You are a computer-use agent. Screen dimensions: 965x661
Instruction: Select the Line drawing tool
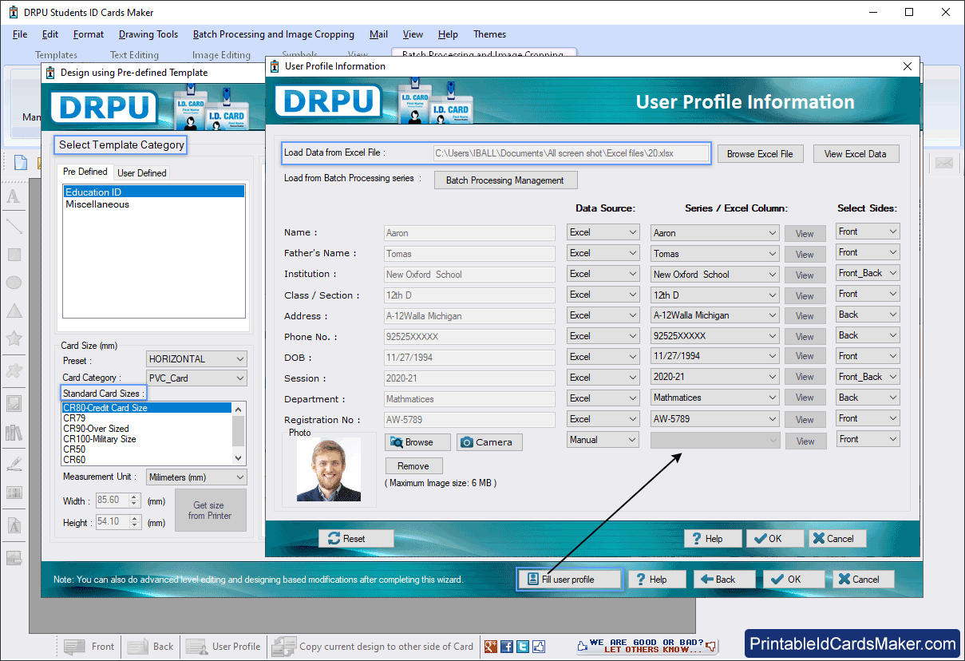coord(14,226)
